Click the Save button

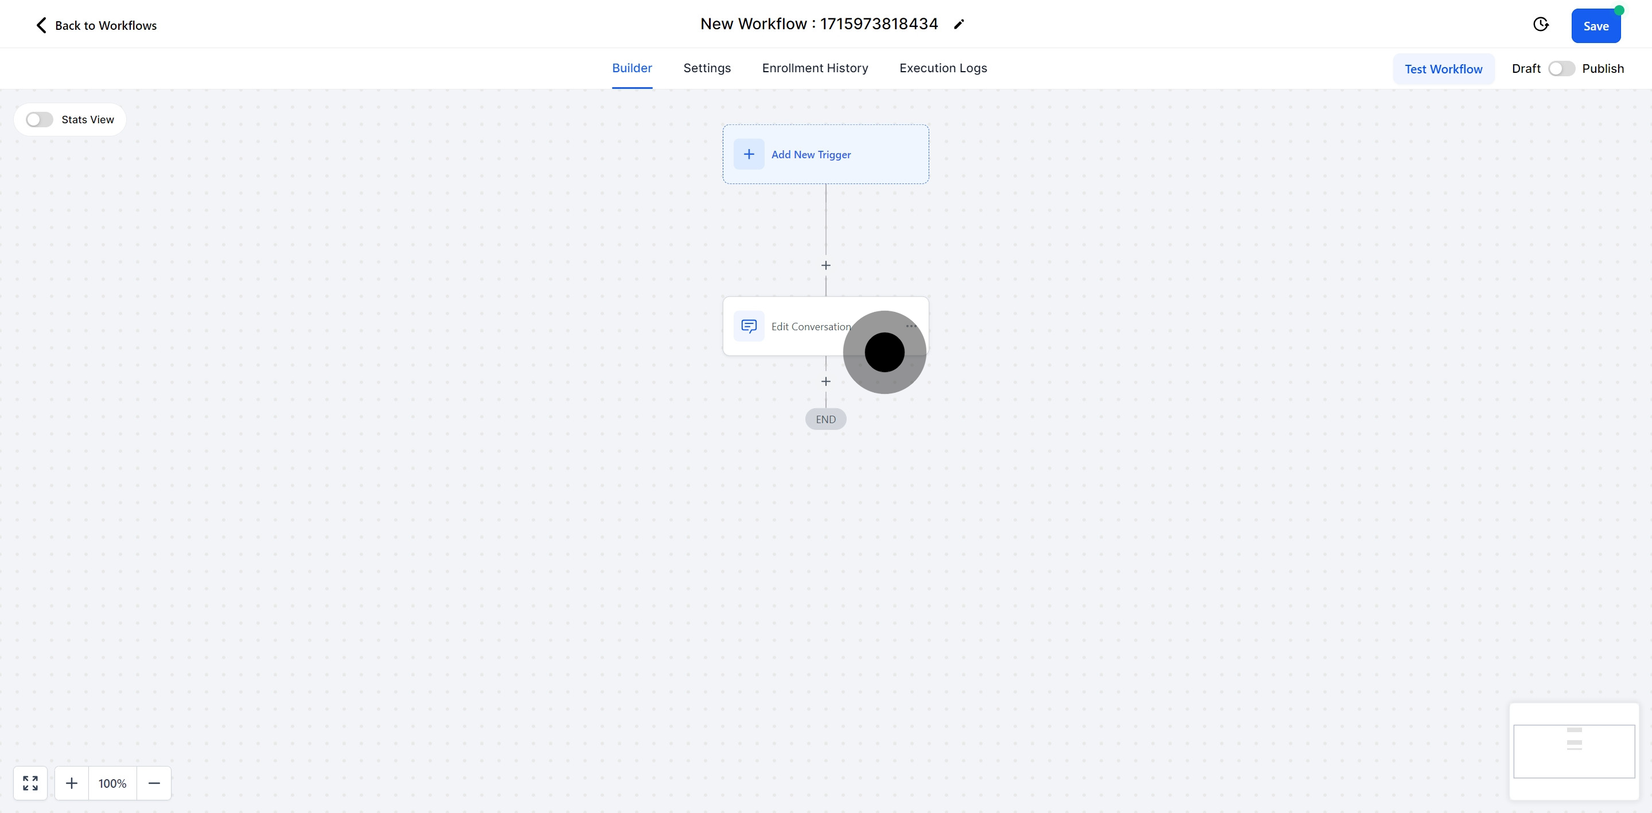coord(1595,26)
